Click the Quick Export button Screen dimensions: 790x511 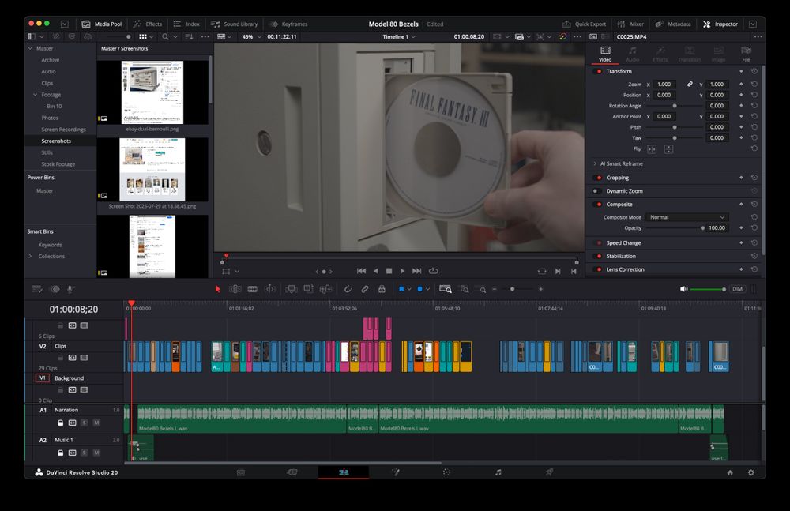tap(585, 24)
